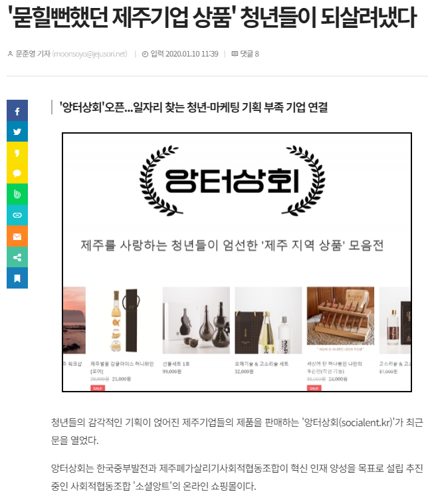Click product name 제주별꿀 감귤아이스 허니와인

122,364
